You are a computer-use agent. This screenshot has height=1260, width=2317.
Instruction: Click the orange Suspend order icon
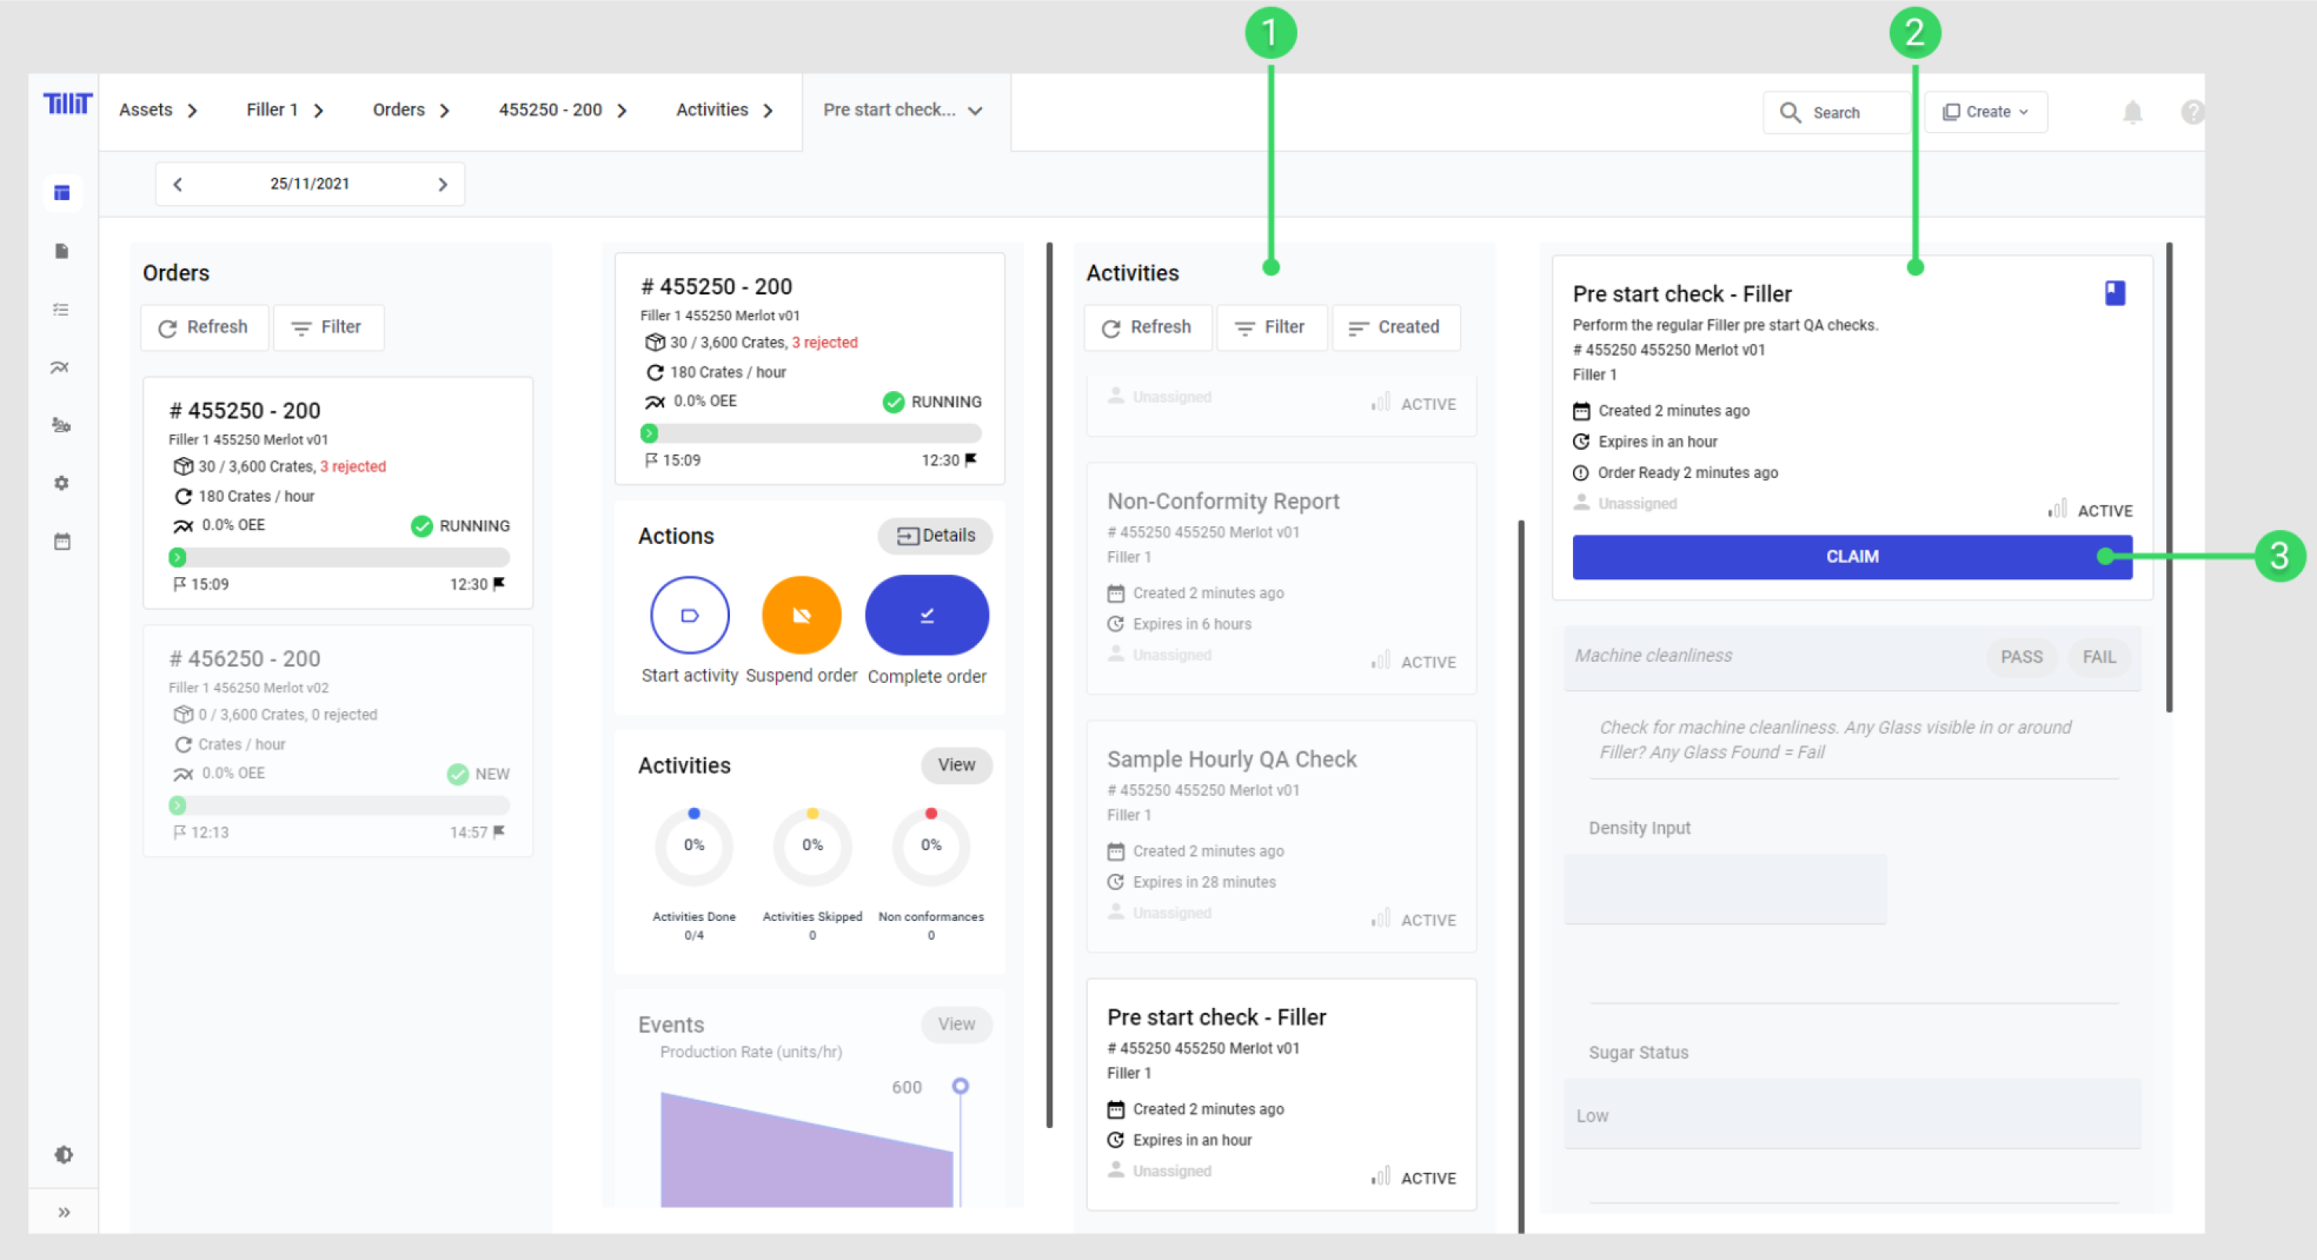click(x=801, y=615)
